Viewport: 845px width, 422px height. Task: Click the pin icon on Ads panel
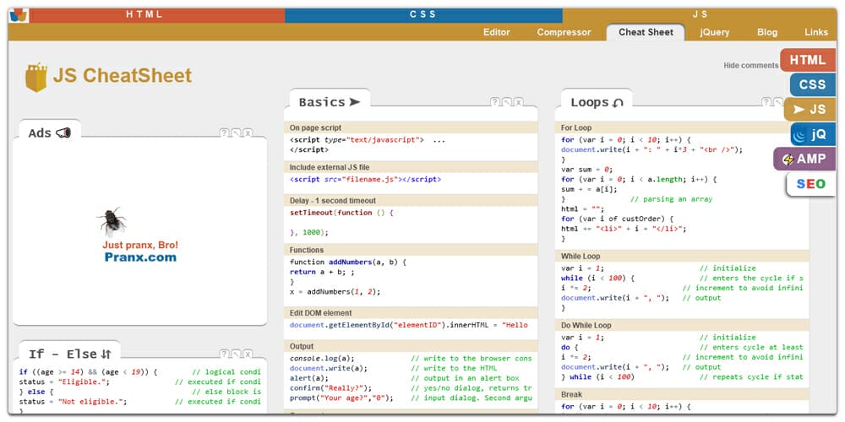pyautogui.click(x=236, y=133)
